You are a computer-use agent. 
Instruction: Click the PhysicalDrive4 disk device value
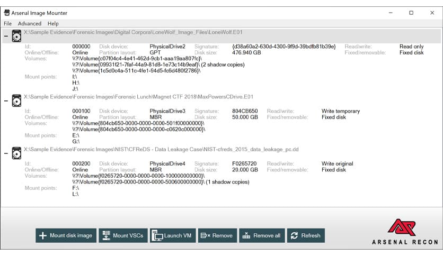point(167,163)
